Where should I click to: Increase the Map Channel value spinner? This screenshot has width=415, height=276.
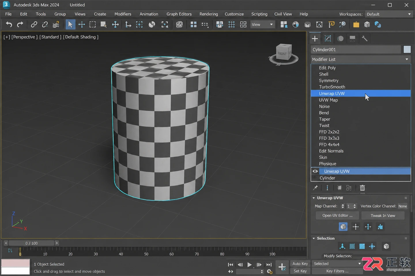tap(355, 205)
